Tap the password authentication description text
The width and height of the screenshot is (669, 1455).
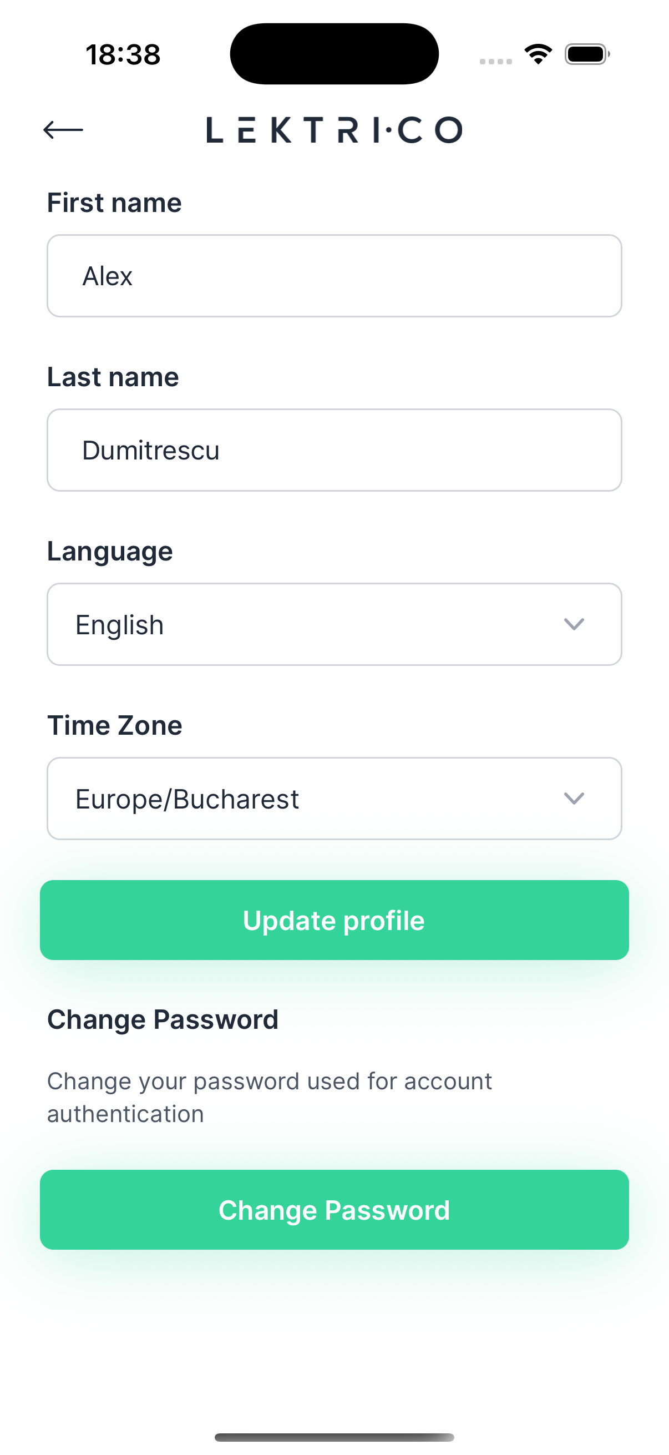click(x=269, y=1097)
